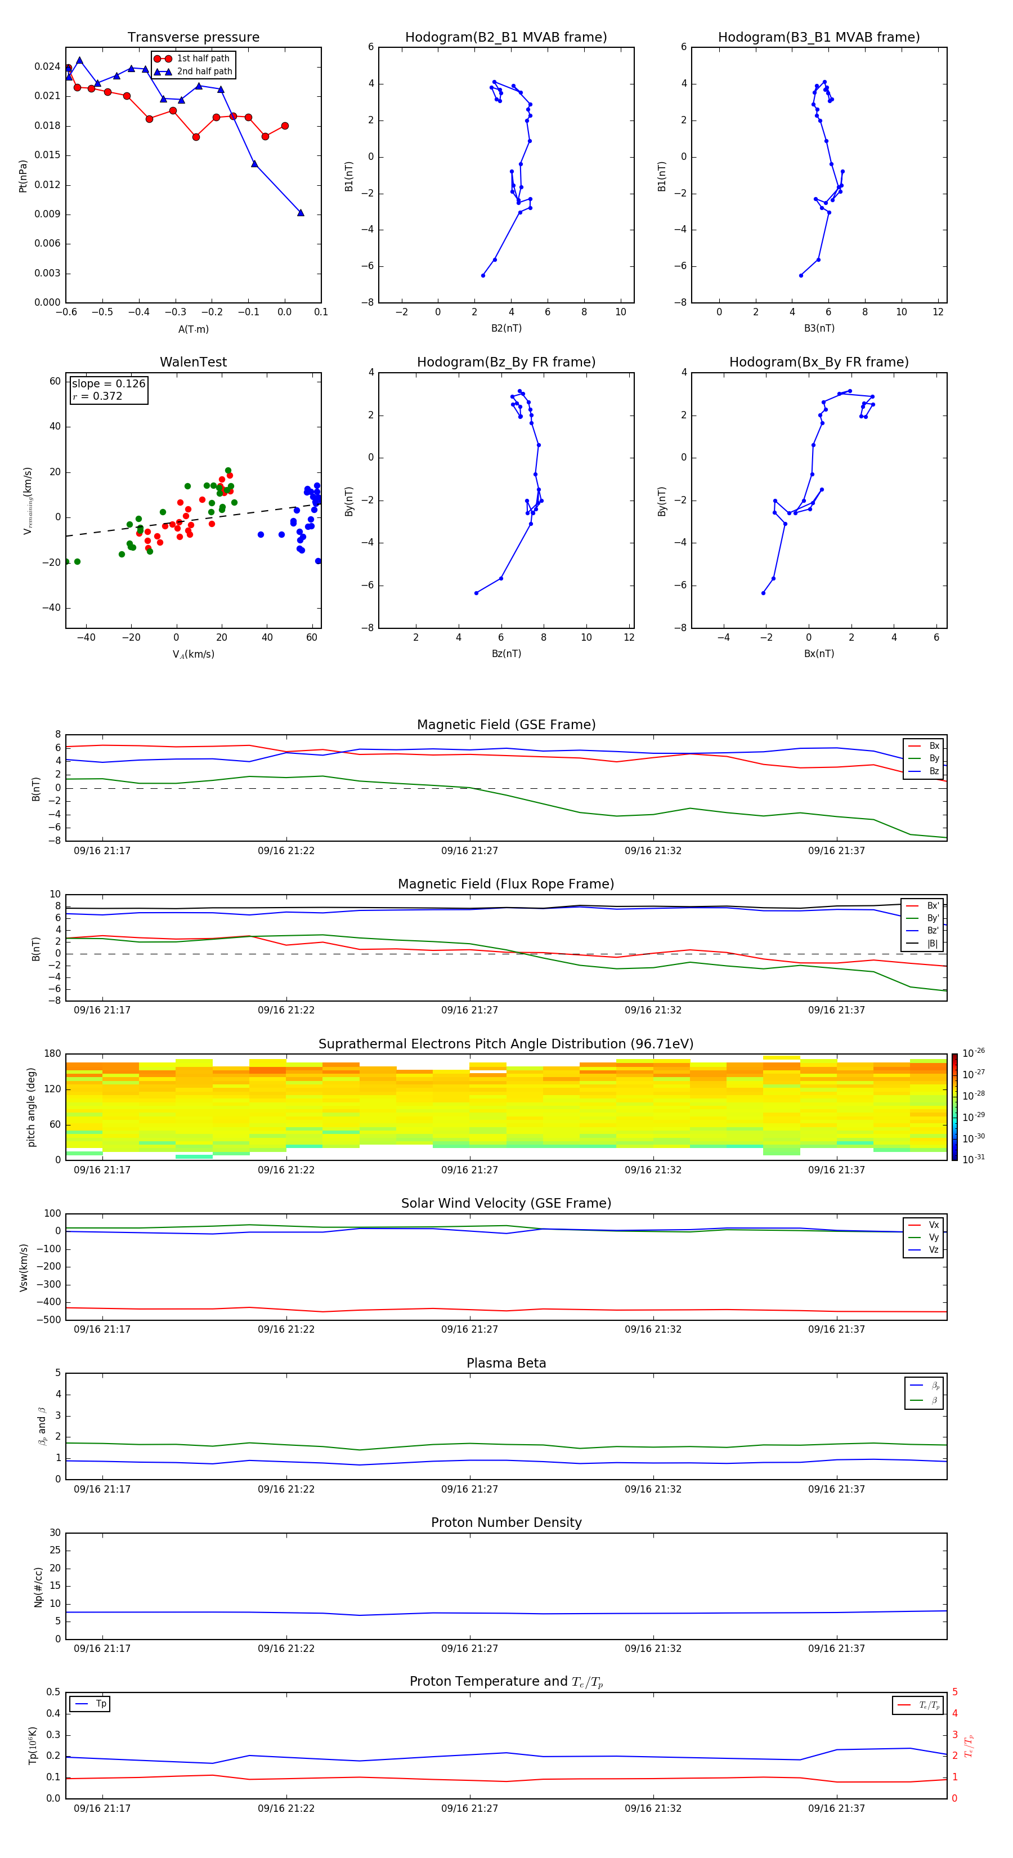
Task: Click the Te/Tp legend box
Action: click(918, 1705)
